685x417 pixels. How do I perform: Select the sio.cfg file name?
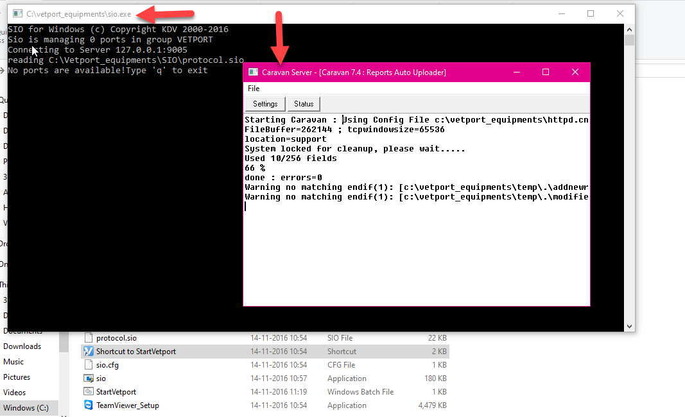pos(107,365)
